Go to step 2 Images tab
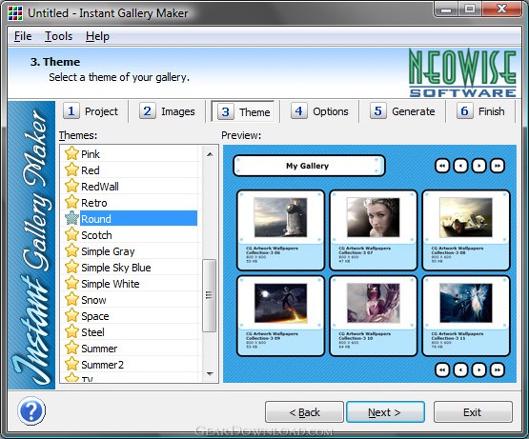The image size is (529, 439). (168, 111)
